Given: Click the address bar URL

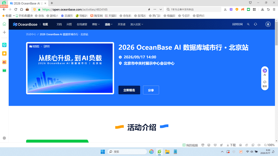Looking at the screenshot, I should [75, 9].
